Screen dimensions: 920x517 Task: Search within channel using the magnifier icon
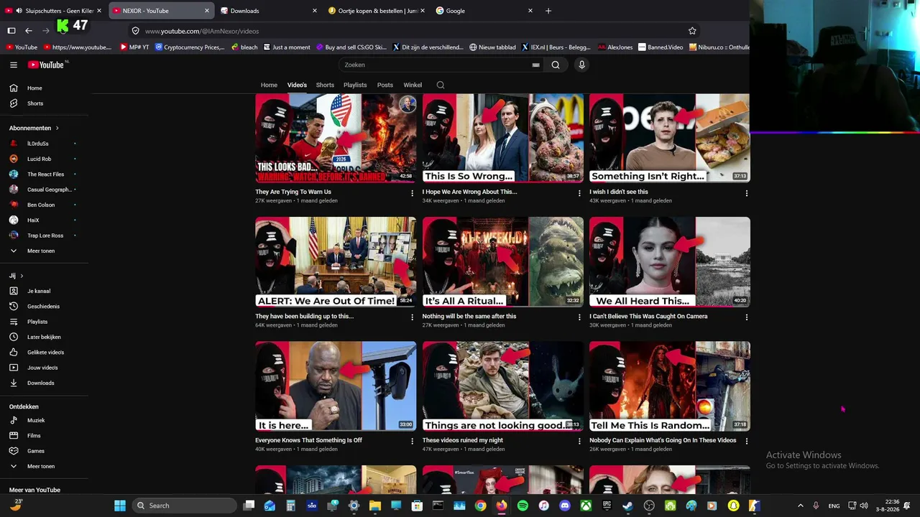tap(441, 85)
